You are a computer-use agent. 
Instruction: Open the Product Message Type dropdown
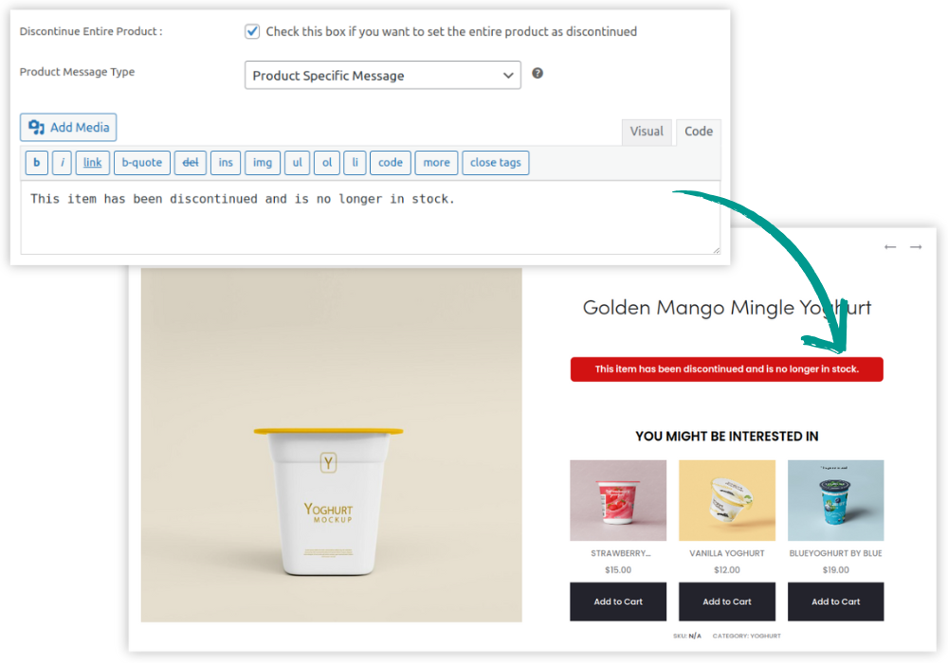pyautogui.click(x=383, y=75)
